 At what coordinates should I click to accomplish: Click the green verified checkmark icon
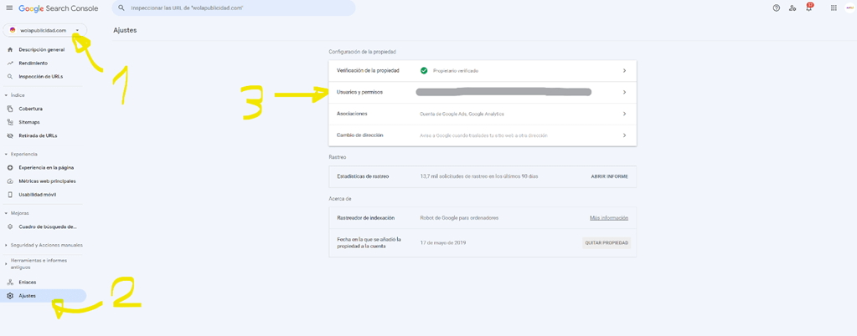[424, 71]
